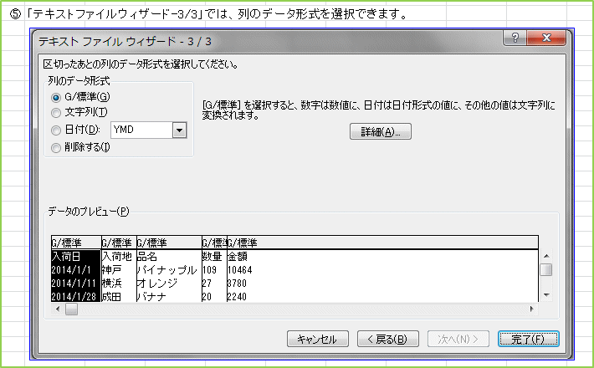Image resolution: width=594 pixels, height=368 pixels.
Task: Click the 20 quantity cell
Action: coord(207,296)
